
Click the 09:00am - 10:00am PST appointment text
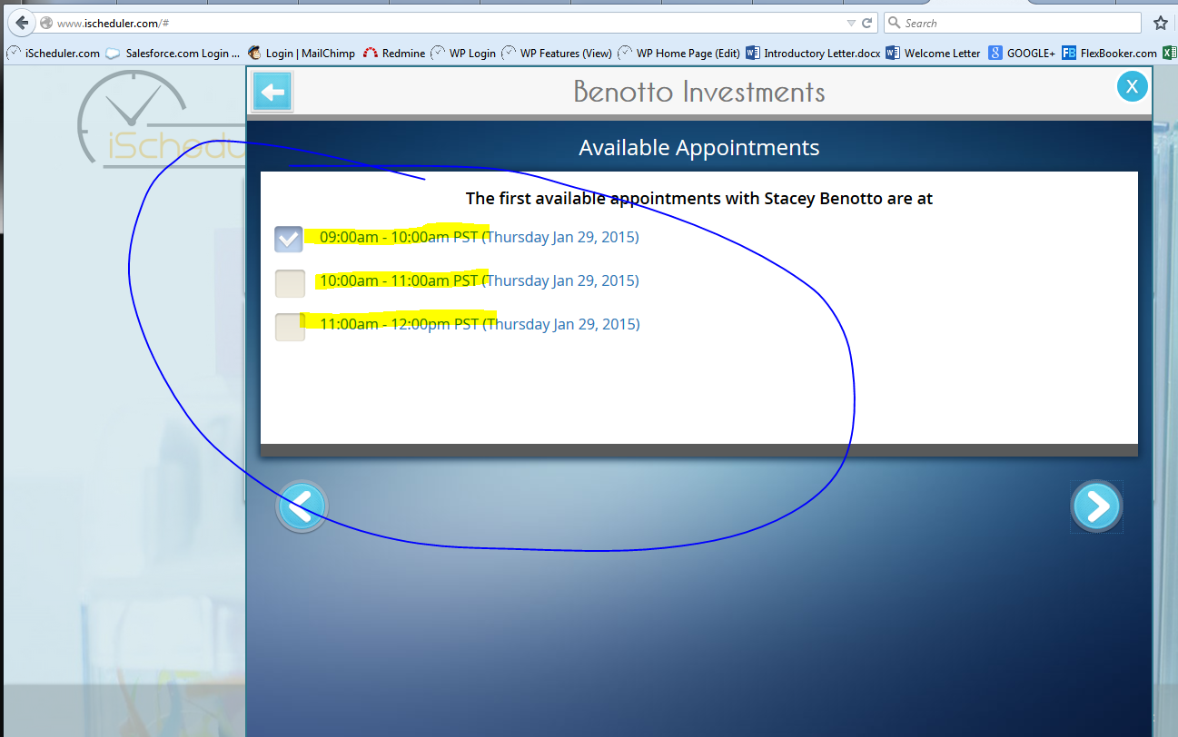479,237
